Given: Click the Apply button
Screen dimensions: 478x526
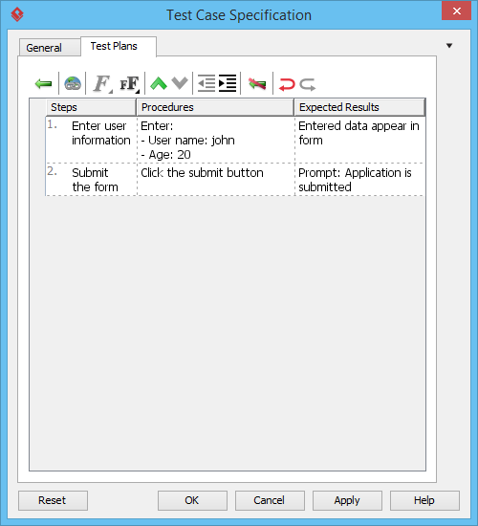Looking at the screenshot, I should (x=347, y=500).
